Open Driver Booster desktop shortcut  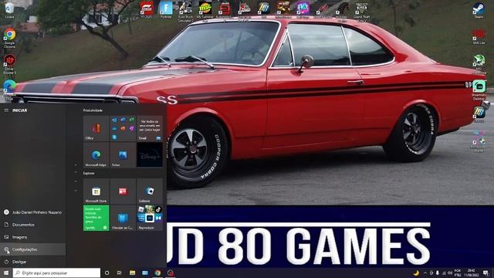click(x=10, y=64)
